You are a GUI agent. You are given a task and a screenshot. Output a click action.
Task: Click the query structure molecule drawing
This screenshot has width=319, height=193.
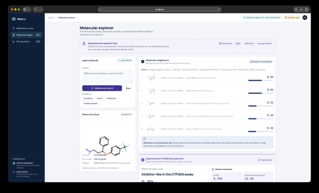point(108,145)
